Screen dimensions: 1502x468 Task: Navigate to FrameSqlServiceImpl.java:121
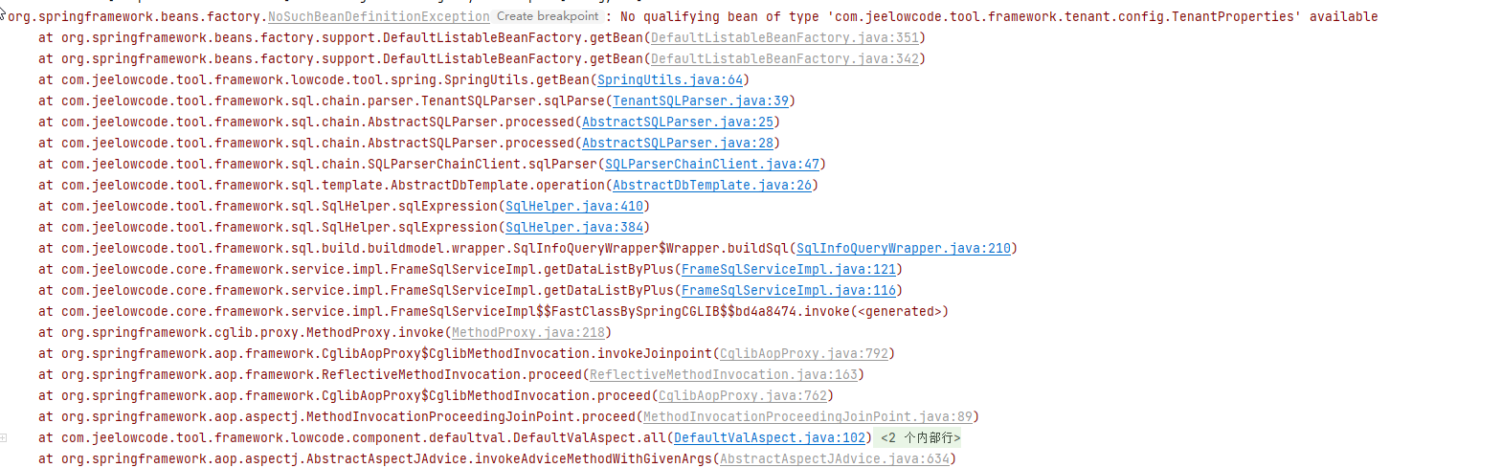[x=788, y=269]
